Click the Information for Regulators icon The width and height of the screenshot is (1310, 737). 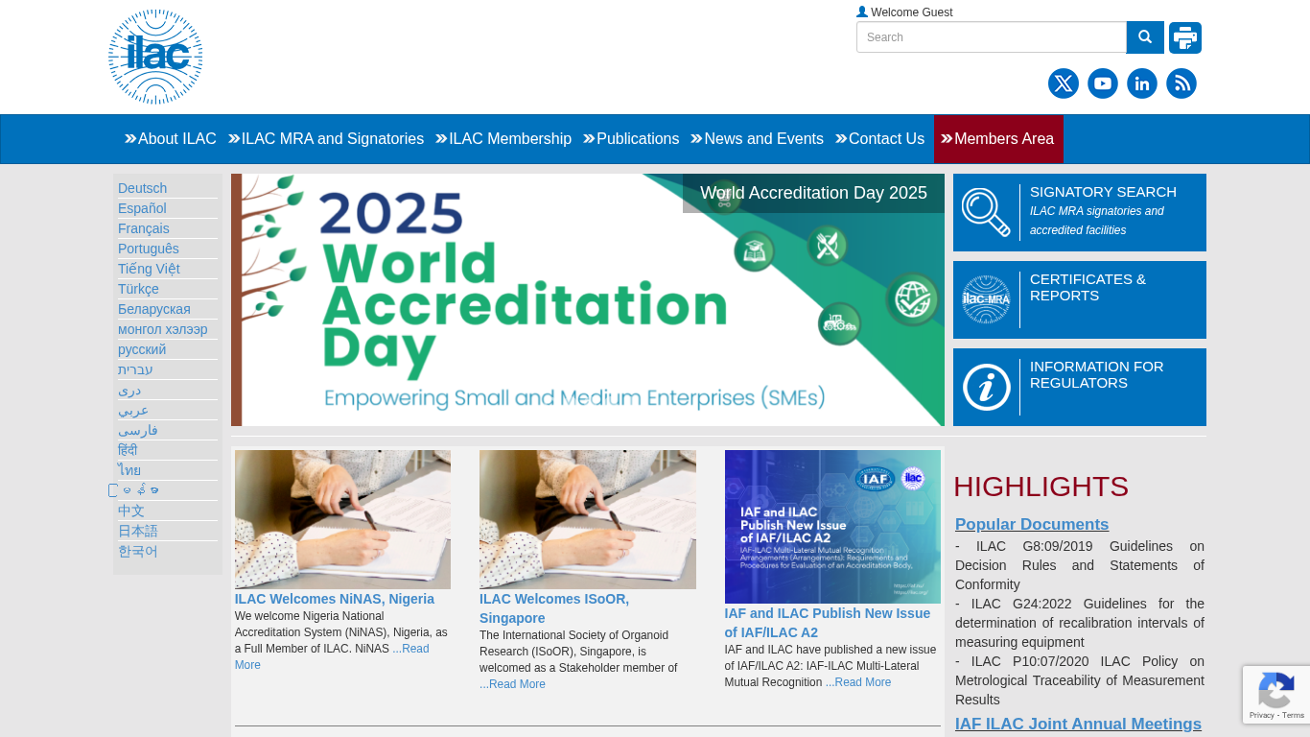[x=986, y=387]
